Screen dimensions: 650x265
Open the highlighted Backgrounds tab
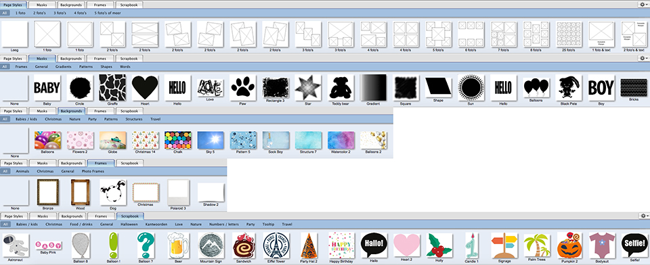[x=71, y=111]
